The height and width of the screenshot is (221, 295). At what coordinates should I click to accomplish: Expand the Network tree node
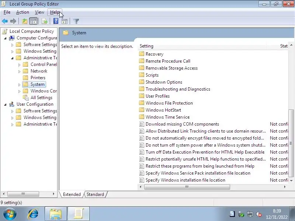point(19,71)
